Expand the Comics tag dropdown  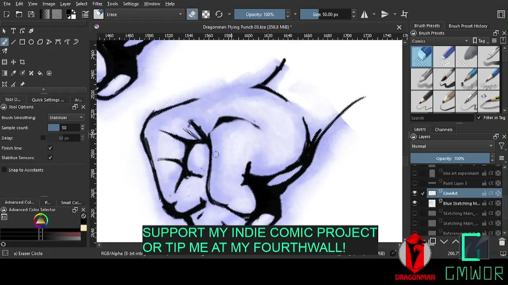440,41
